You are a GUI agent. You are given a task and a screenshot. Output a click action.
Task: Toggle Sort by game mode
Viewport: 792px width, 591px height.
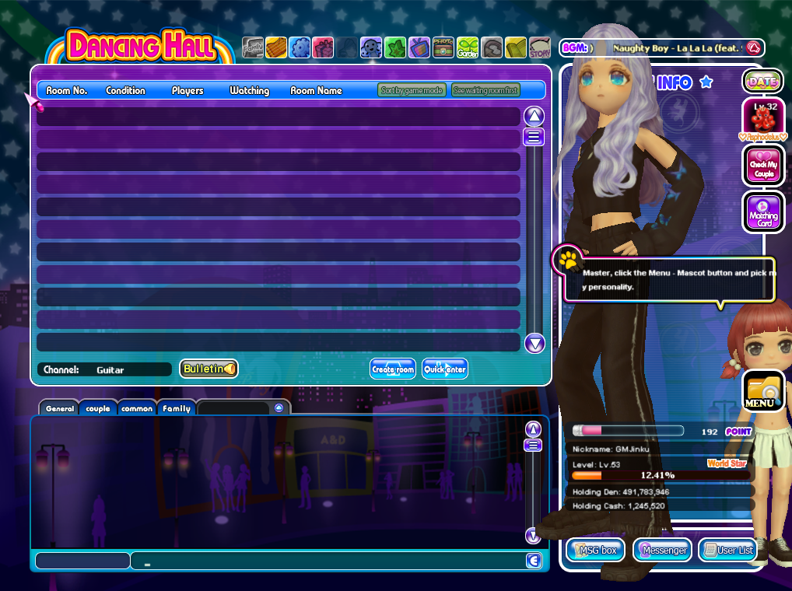click(412, 91)
